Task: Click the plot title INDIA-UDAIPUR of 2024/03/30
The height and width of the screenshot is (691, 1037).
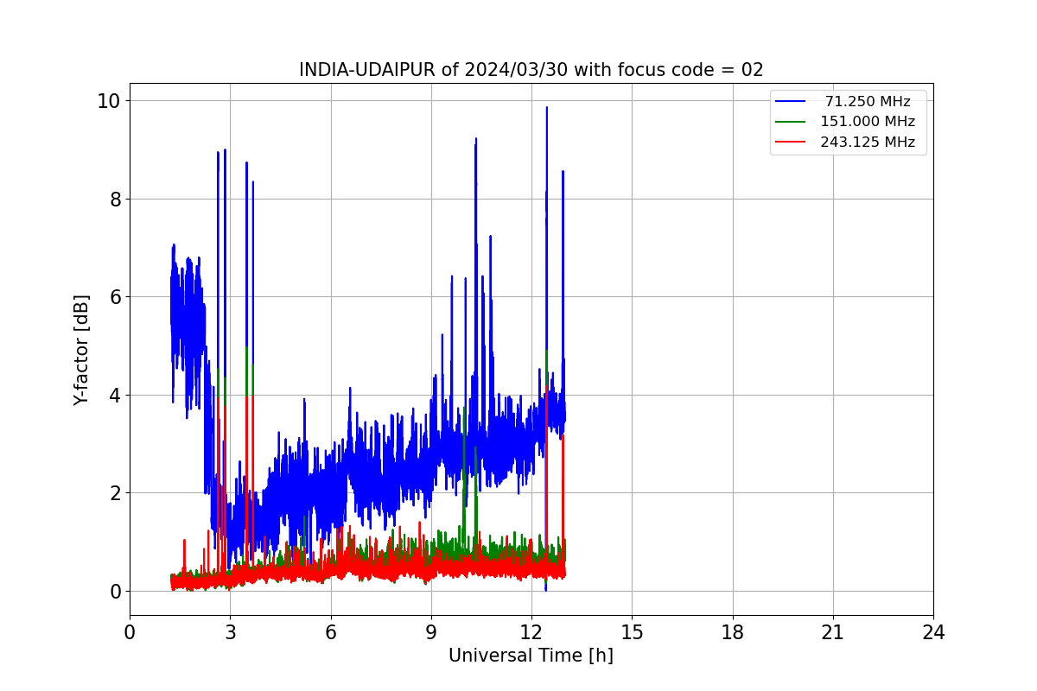Action: coord(531,70)
